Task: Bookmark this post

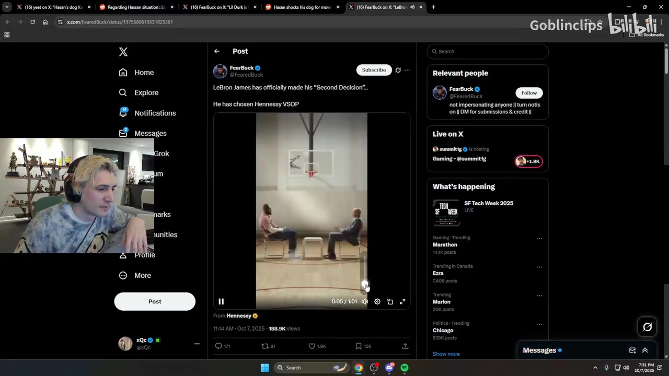Action: [359, 346]
